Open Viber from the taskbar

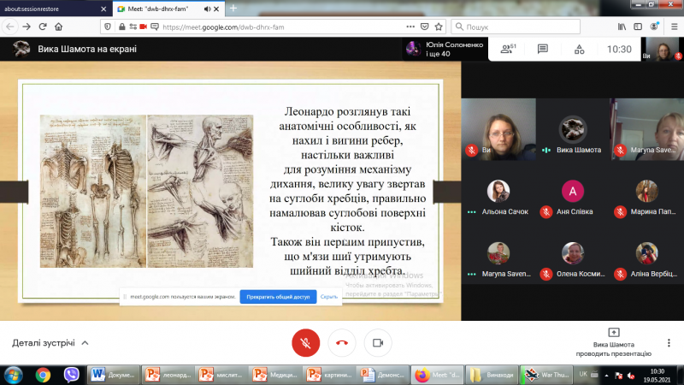pyautogui.click(x=71, y=375)
